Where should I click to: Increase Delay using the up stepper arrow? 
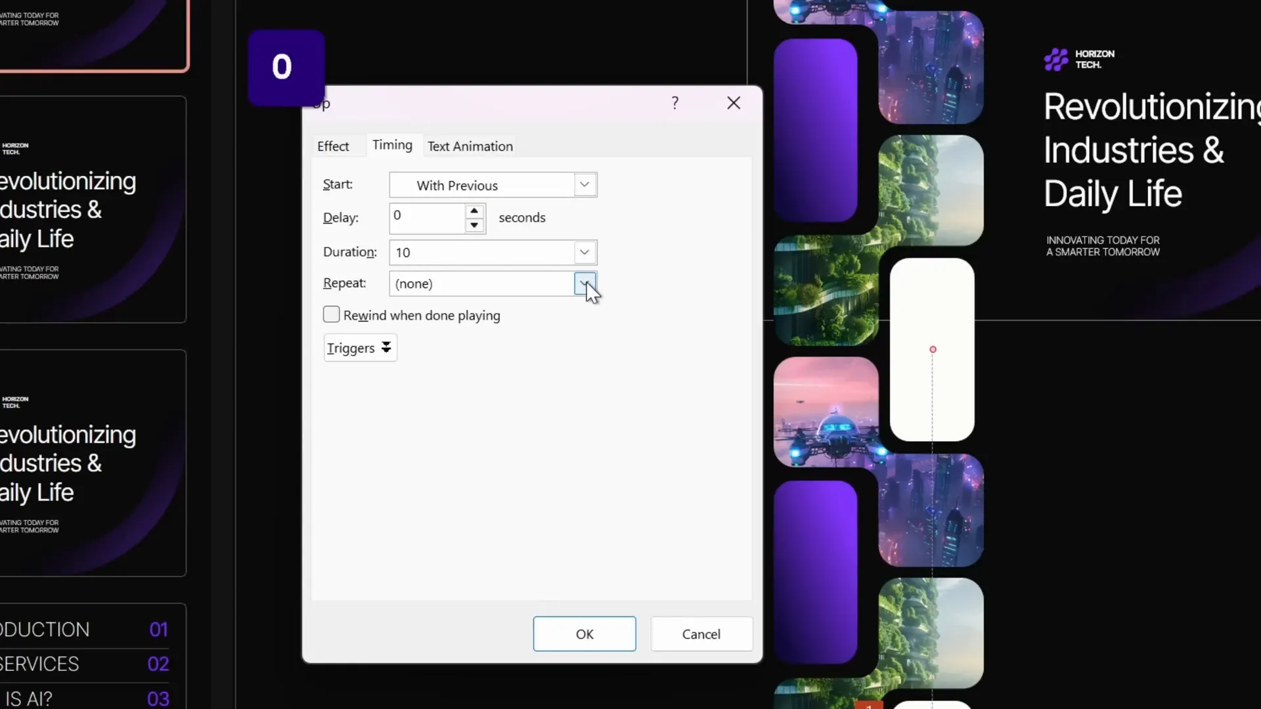[474, 211]
